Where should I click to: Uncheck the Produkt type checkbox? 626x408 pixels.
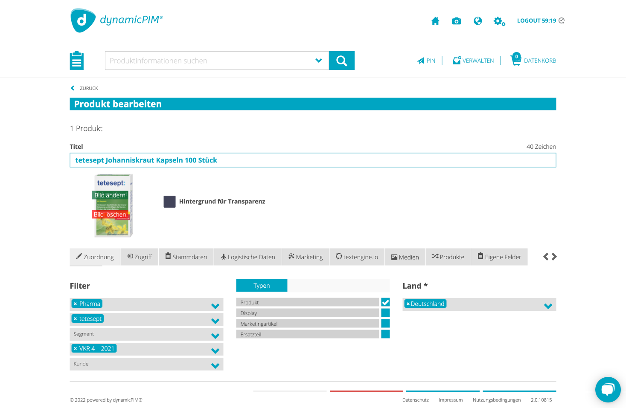(x=385, y=302)
